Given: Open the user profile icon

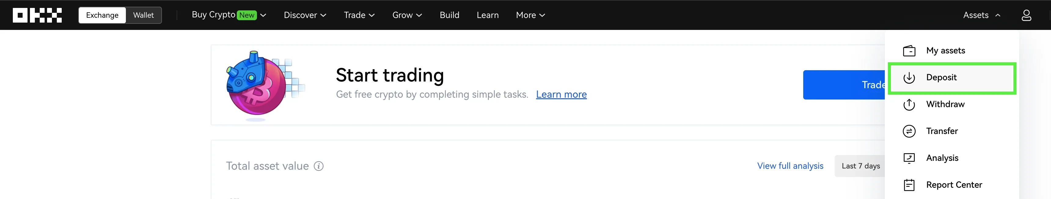Looking at the screenshot, I should [1026, 15].
